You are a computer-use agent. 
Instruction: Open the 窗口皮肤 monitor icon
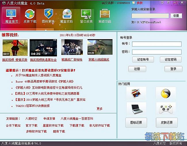point(86,16)
